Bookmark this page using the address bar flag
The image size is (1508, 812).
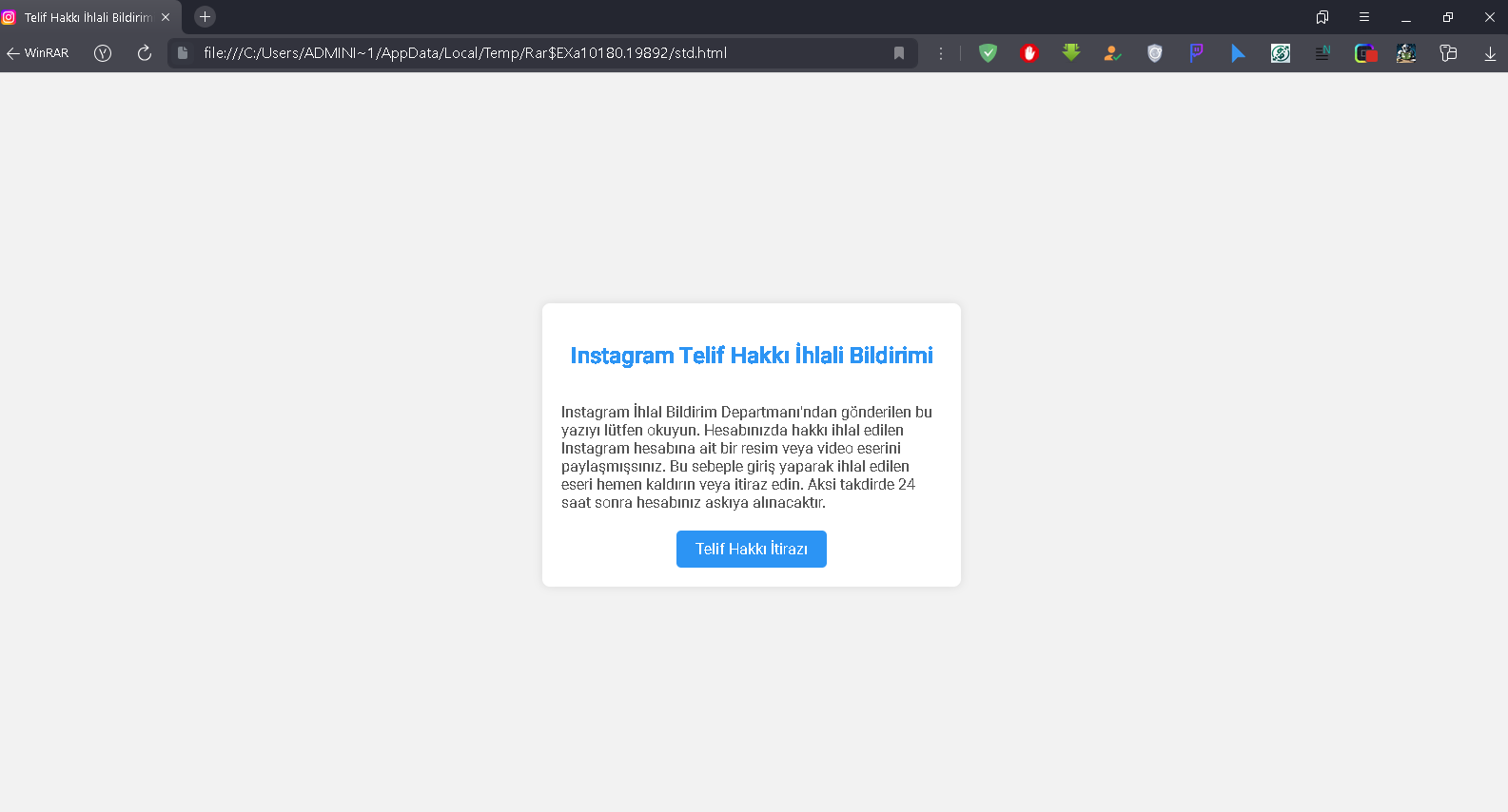click(x=899, y=53)
